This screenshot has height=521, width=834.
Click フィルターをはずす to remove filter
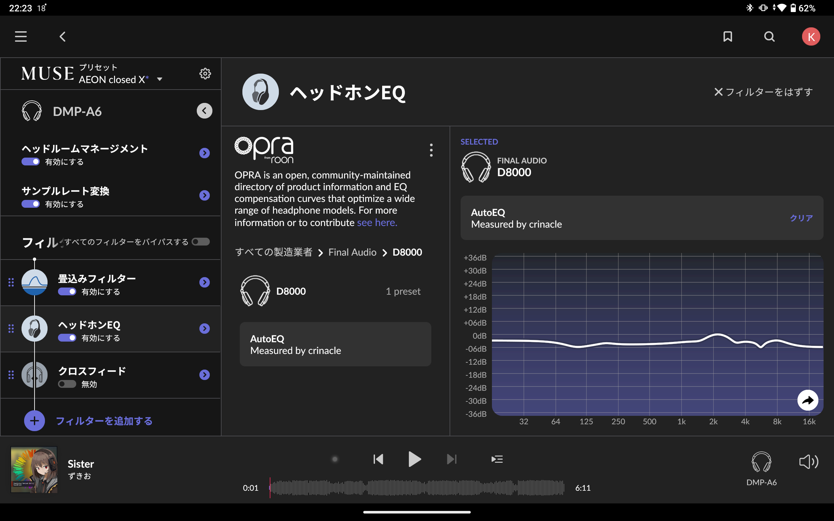(x=763, y=92)
